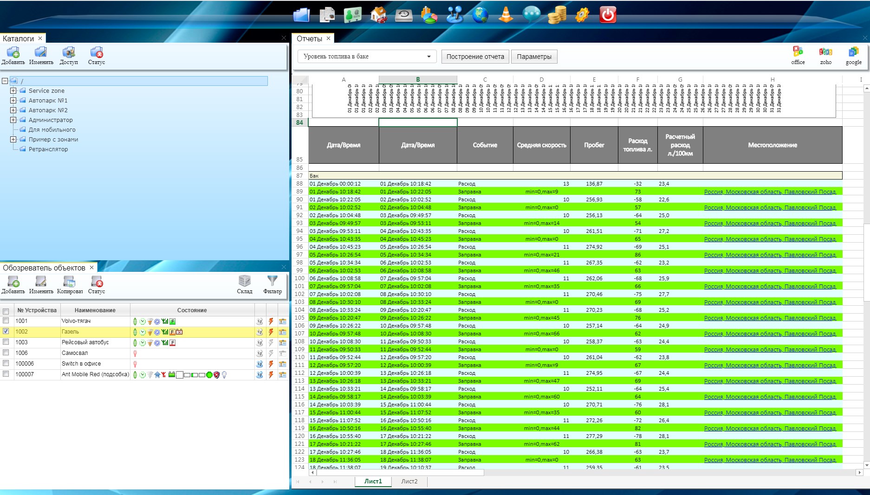Select the Отчеты tab
Image resolution: width=870 pixels, height=495 pixels.
(x=309, y=39)
